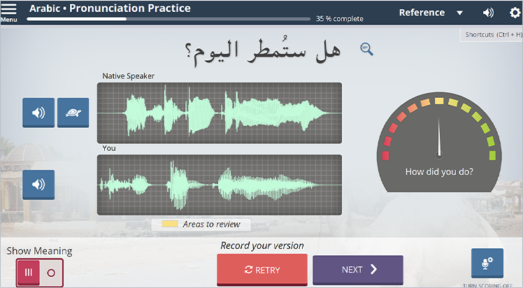Open the Shortcuts (Ctrl + H) tab
This screenshot has width=523, height=288.
492,35
